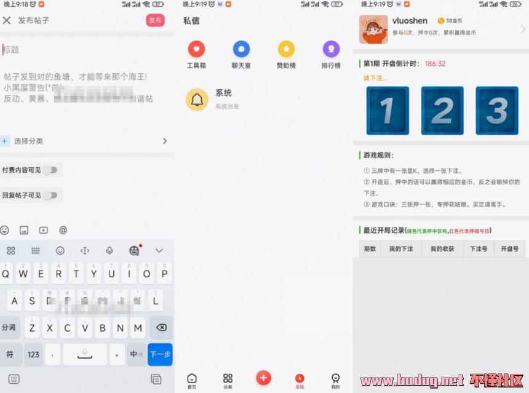Tap the 38金币 coin balance

click(450, 20)
